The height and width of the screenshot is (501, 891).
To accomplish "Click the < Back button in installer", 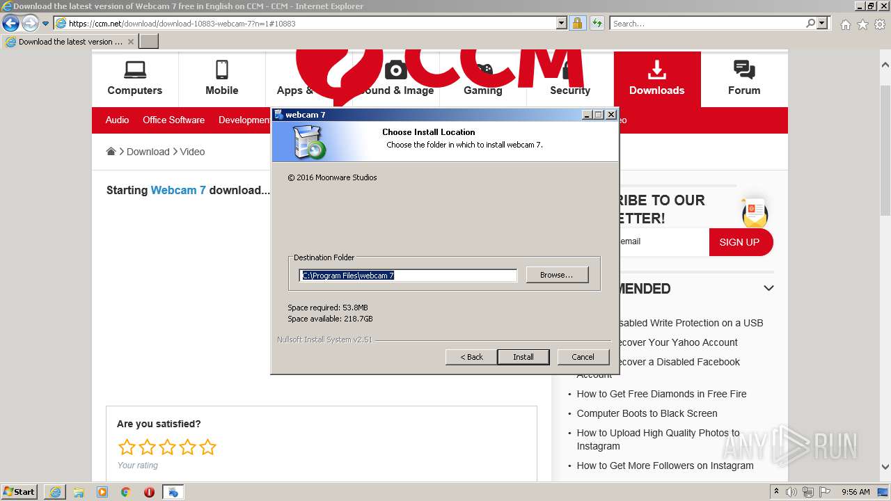I will coord(471,357).
